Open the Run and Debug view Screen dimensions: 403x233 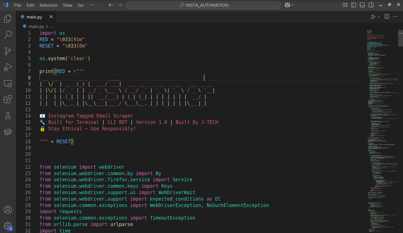[8, 67]
